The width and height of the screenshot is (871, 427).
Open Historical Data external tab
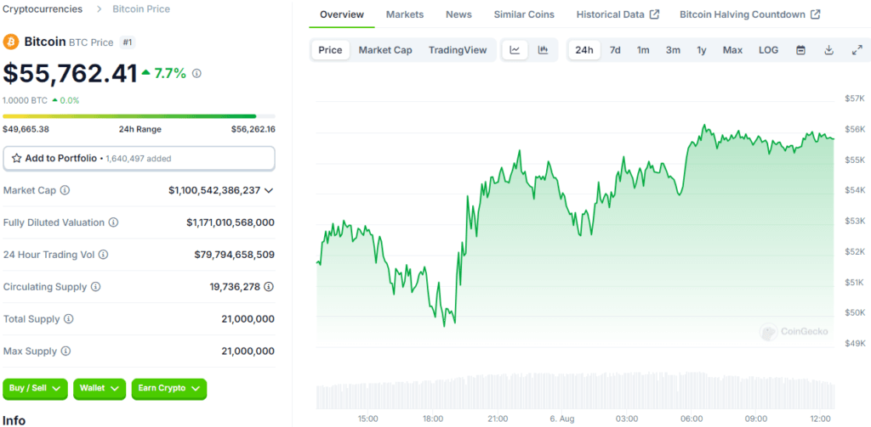pyautogui.click(x=618, y=14)
